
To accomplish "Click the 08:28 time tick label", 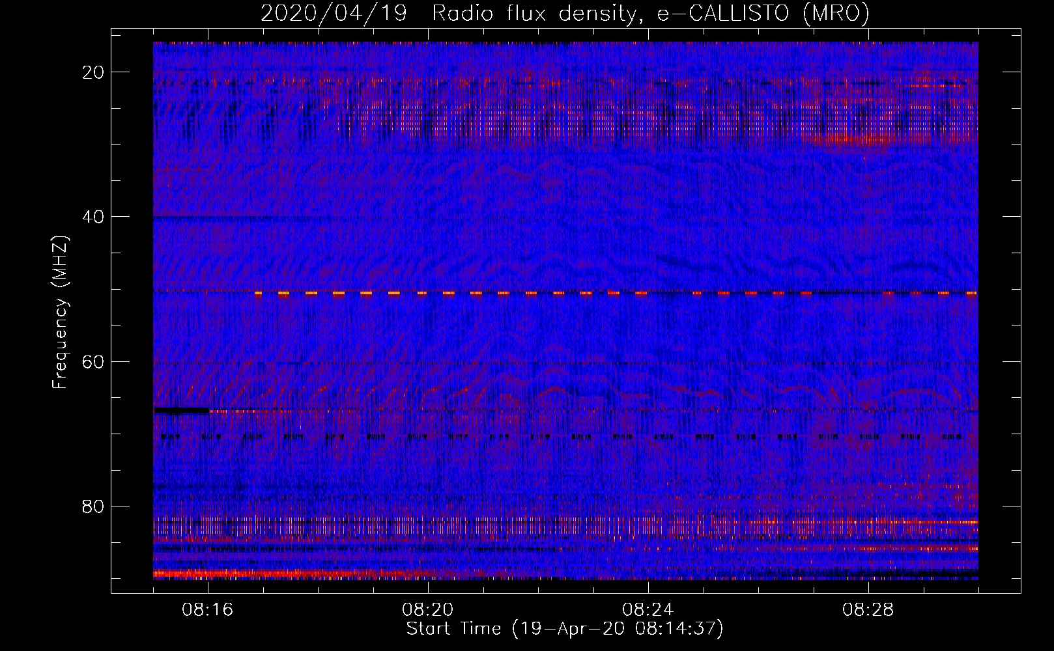I will [868, 609].
